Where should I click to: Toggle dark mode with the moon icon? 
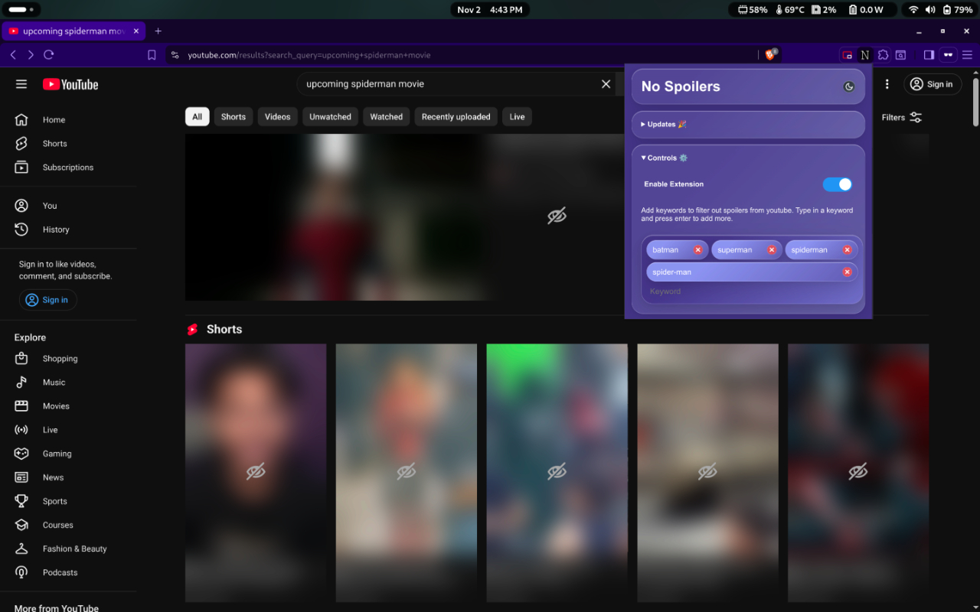[x=849, y=87]
